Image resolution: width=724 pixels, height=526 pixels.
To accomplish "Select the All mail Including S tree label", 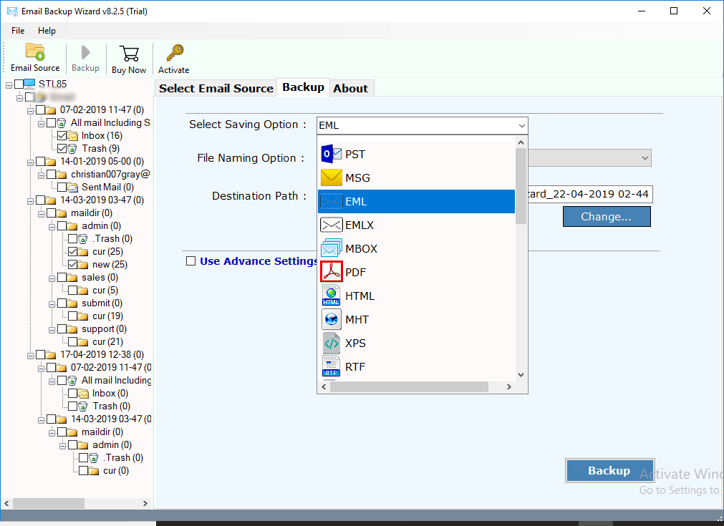I will point(110,123).
